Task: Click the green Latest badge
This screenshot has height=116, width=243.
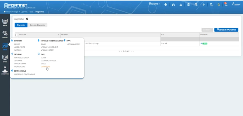Action: coord(205,44)
